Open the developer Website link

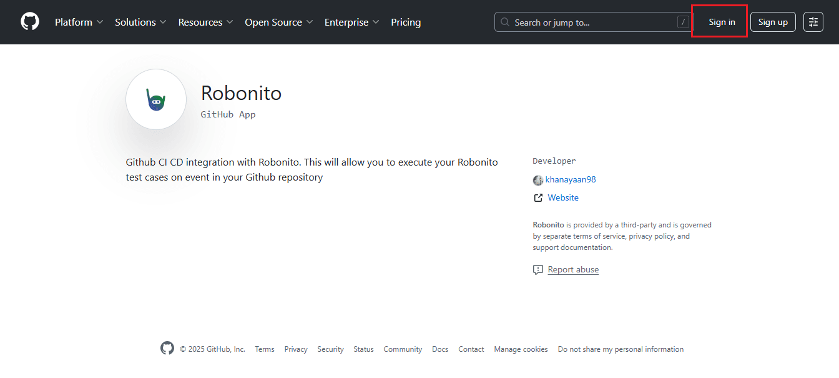pos(563,198)
